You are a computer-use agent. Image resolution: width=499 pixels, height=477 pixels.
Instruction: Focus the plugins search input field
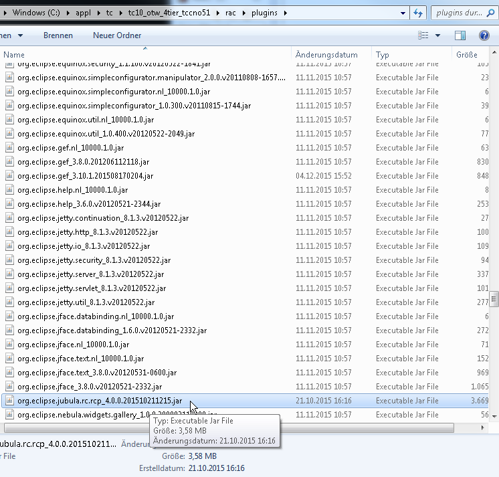pos(459,13)
